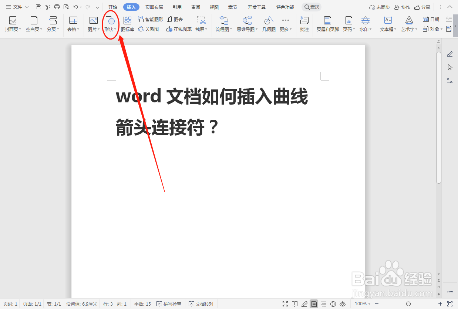Open Print Preview from quick access toolbar
The width and height of the screenshot is (458, 309).
tap(66, 7)
